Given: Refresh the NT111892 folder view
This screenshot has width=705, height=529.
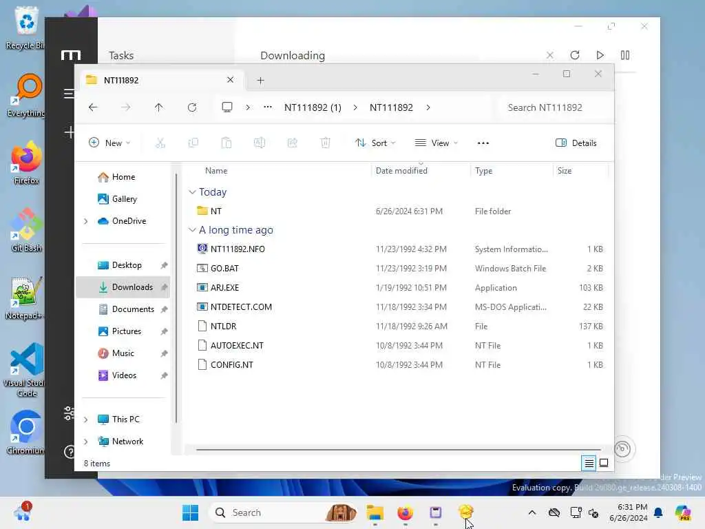Looking at the screenshot, I should (x=192, y=107).
